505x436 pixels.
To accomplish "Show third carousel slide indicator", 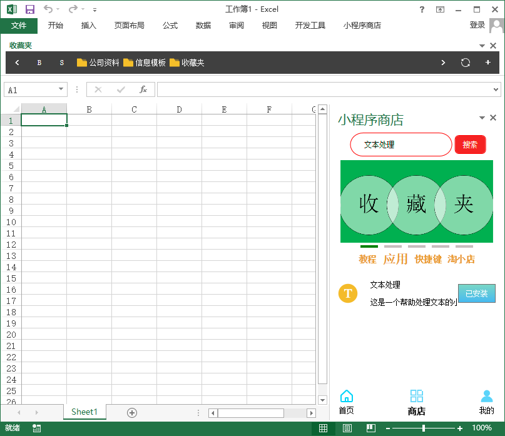I will click(417, 246).
